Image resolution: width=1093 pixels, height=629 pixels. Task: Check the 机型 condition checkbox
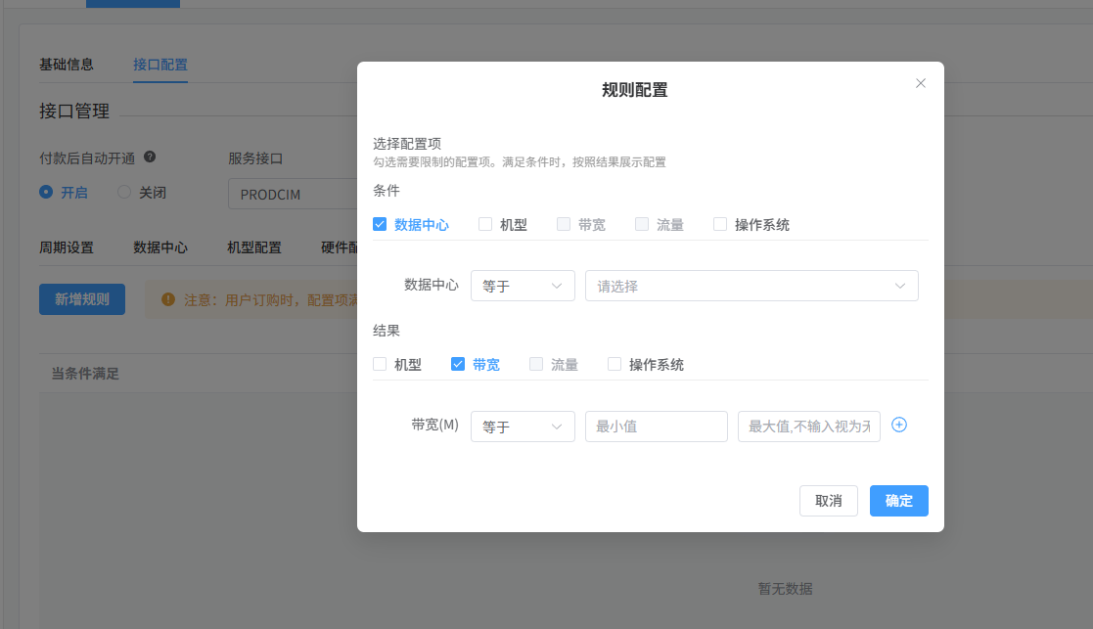tap(485, 224)
